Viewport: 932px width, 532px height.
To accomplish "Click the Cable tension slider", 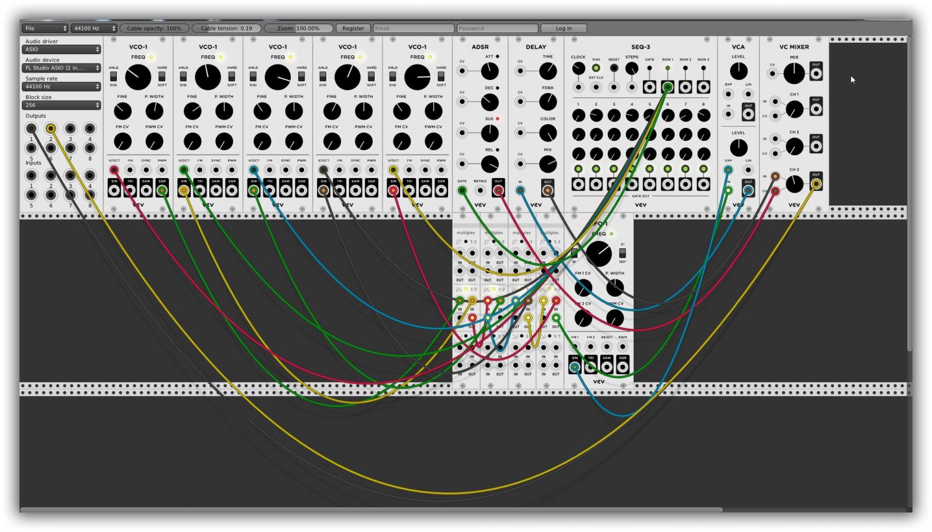I will [226, 29].
